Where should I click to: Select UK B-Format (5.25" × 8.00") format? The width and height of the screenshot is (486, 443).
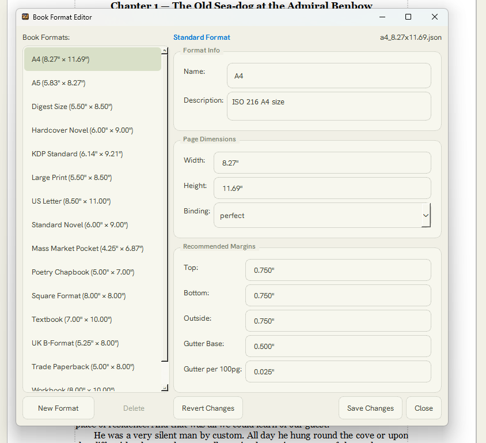coord(93,343)
